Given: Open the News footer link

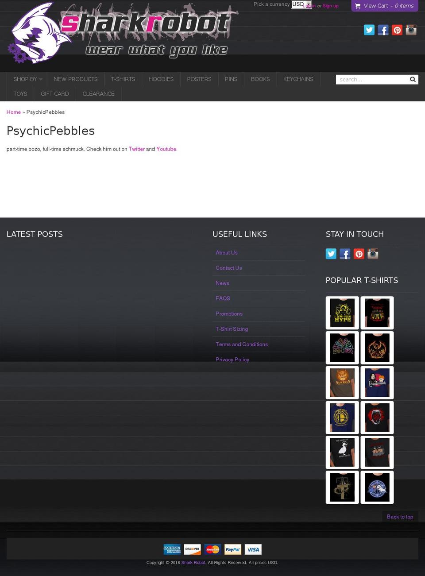Looking at the screenshot, I should point(223,283).
